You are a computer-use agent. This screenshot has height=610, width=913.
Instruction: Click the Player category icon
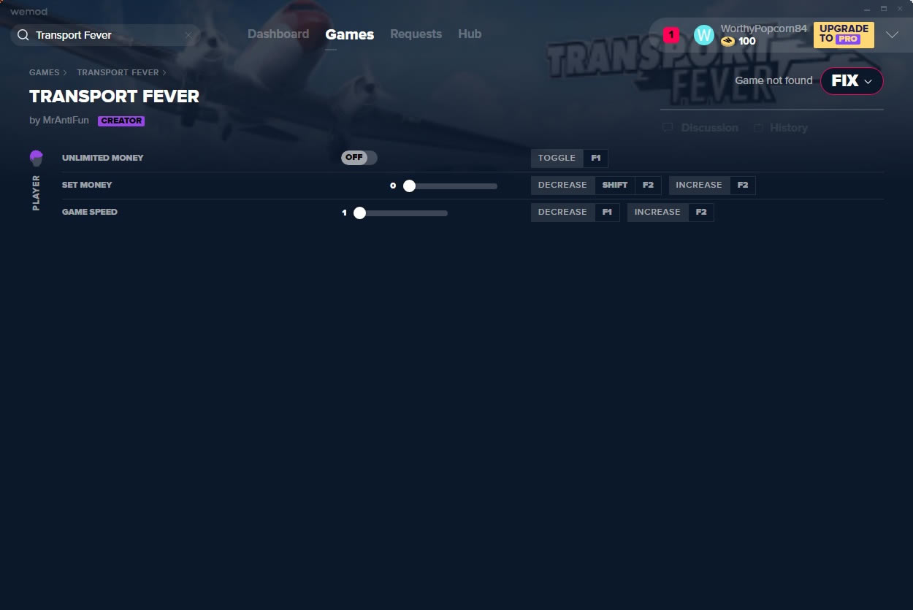pyautogui.click(x=37, y=158)
